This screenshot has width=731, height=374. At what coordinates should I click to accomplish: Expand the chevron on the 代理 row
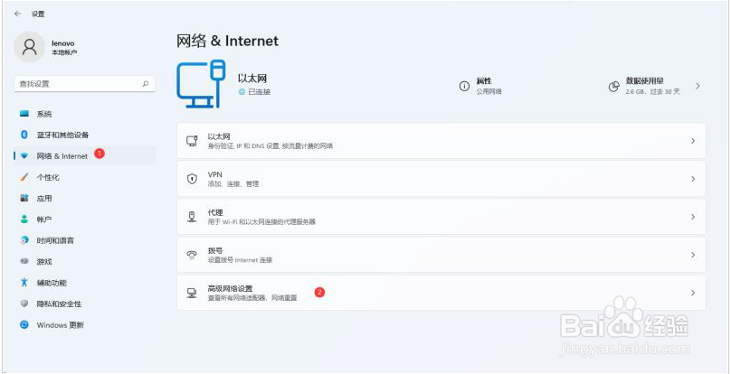[693, 217]
